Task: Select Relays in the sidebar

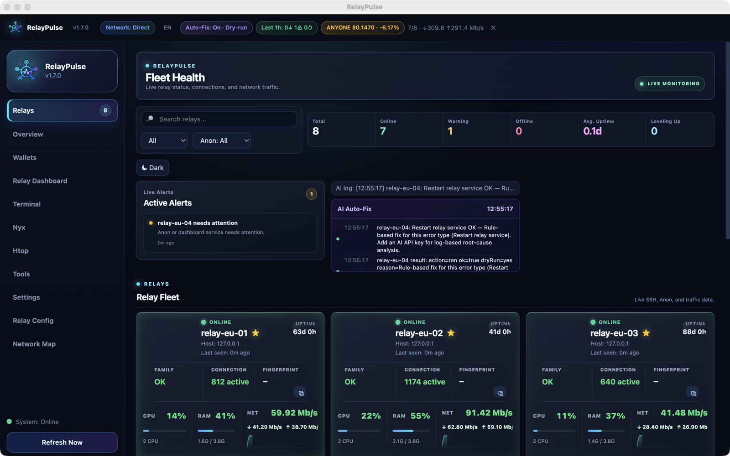Action: point(62,110)
